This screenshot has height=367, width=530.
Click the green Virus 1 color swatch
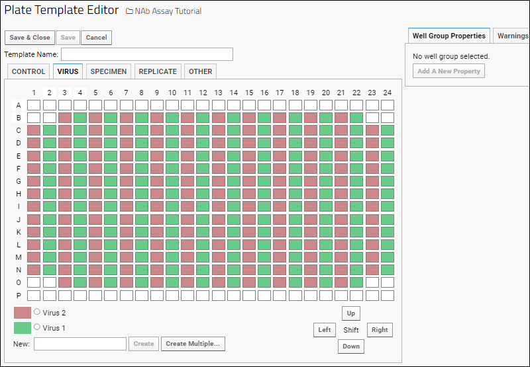pos(23,328)
